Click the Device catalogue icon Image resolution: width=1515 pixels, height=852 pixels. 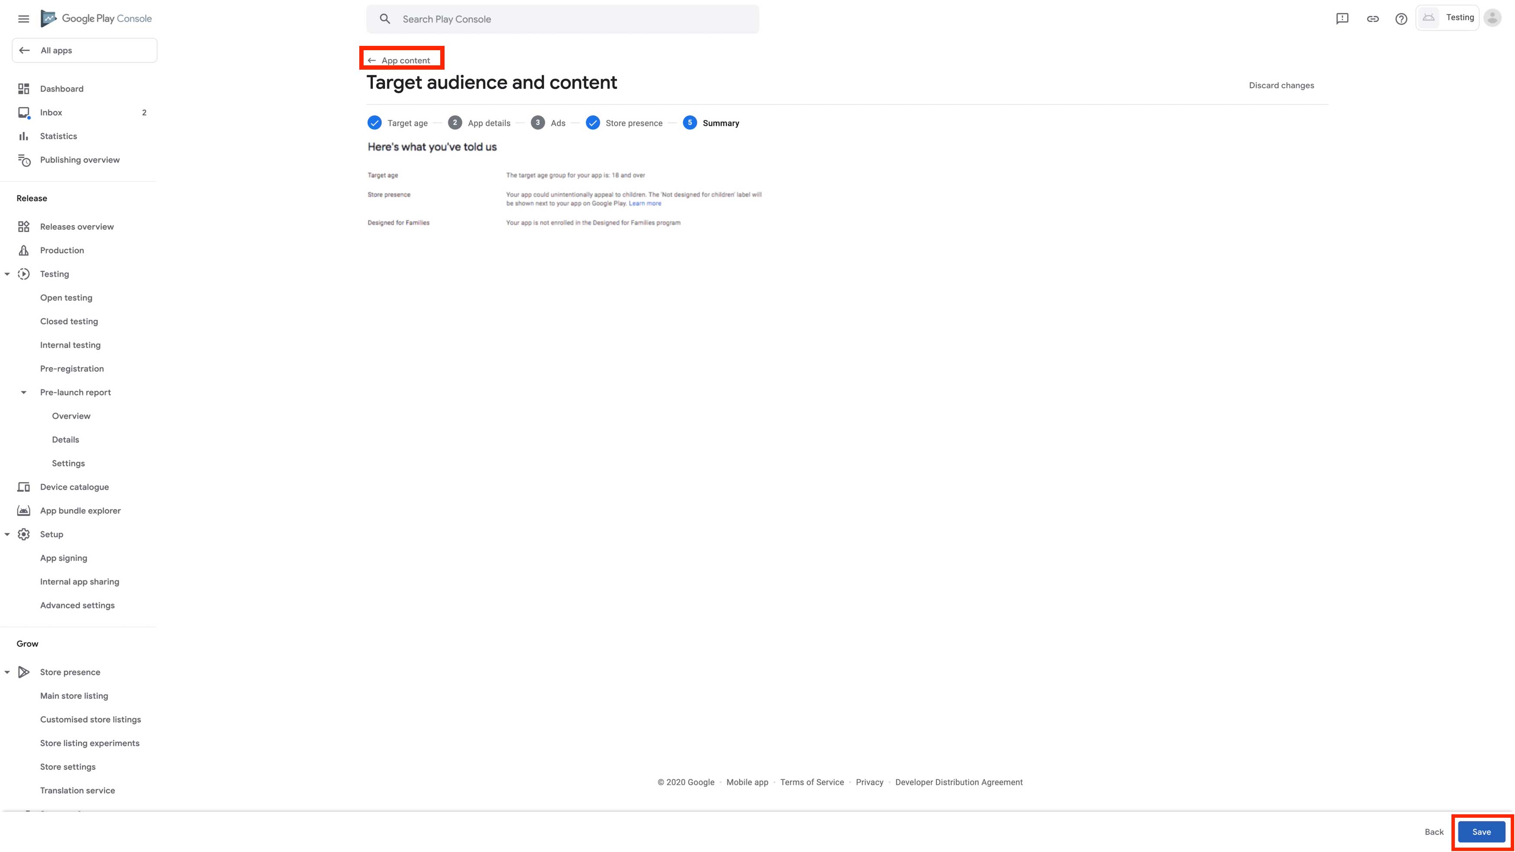23,487
